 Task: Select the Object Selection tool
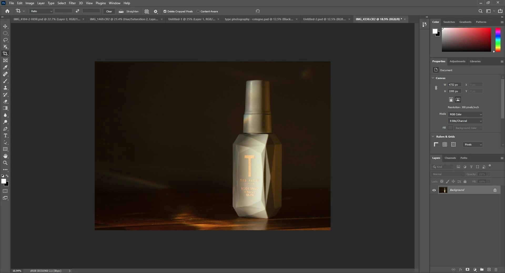[x=5, y=47]
